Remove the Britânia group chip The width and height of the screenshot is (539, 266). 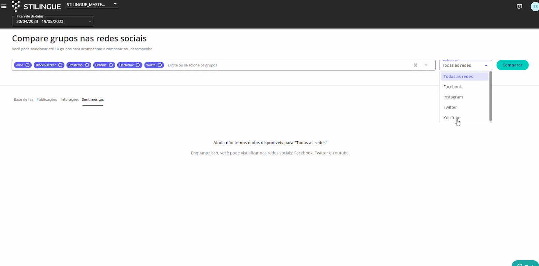click(x=111, y=65)
